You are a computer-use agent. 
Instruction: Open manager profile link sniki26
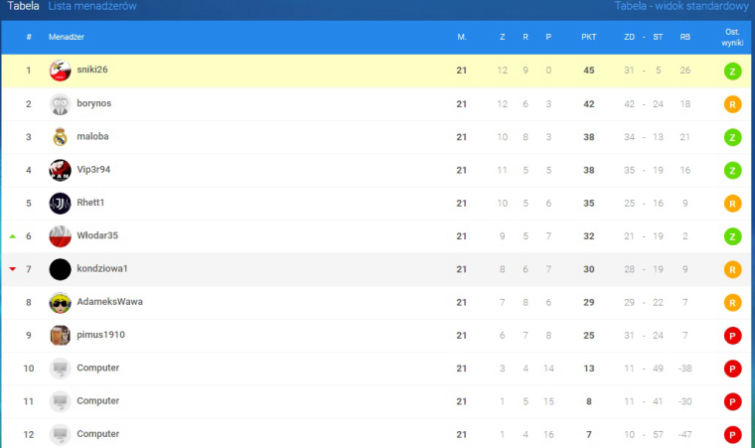92,70
